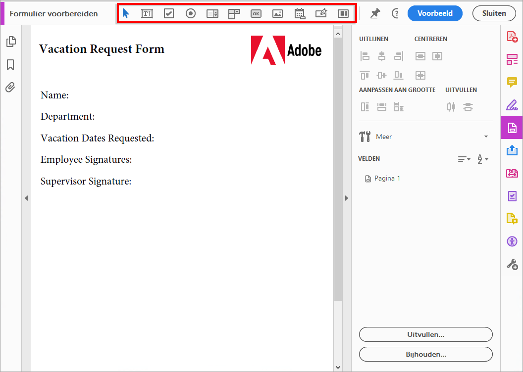
Task: Select the Text Field tool
Action: click(x=147, y=13)
